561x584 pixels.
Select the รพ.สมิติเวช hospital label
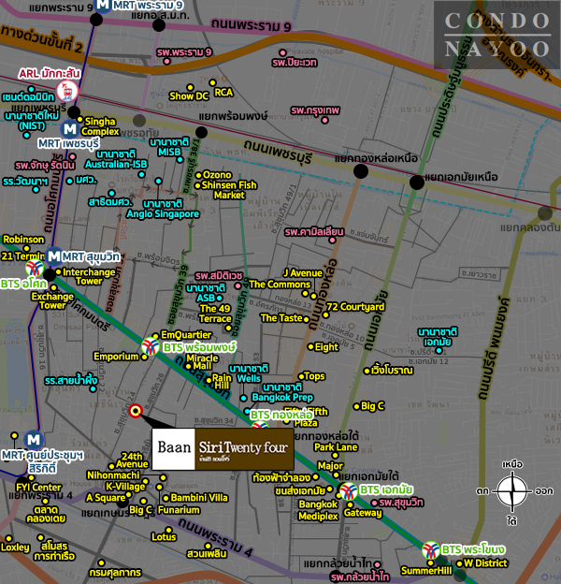coord(219,275)
